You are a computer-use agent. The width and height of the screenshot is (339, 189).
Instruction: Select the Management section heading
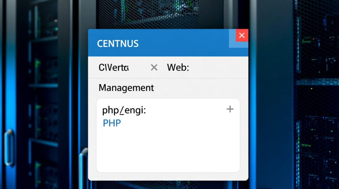126,88
